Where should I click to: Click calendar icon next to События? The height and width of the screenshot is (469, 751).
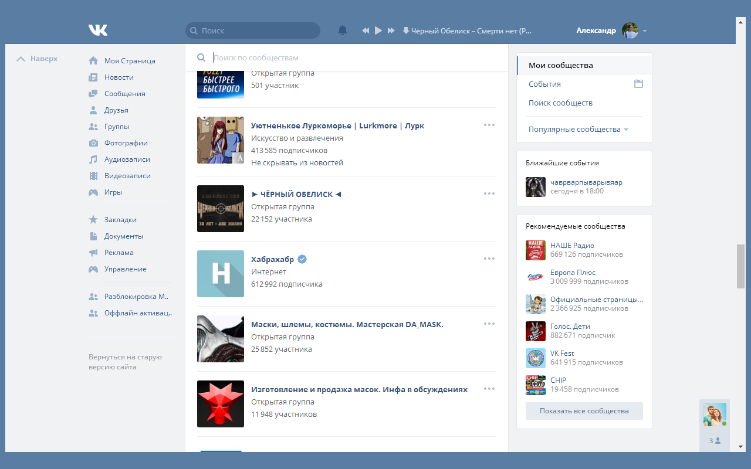(x=638, y=84)
